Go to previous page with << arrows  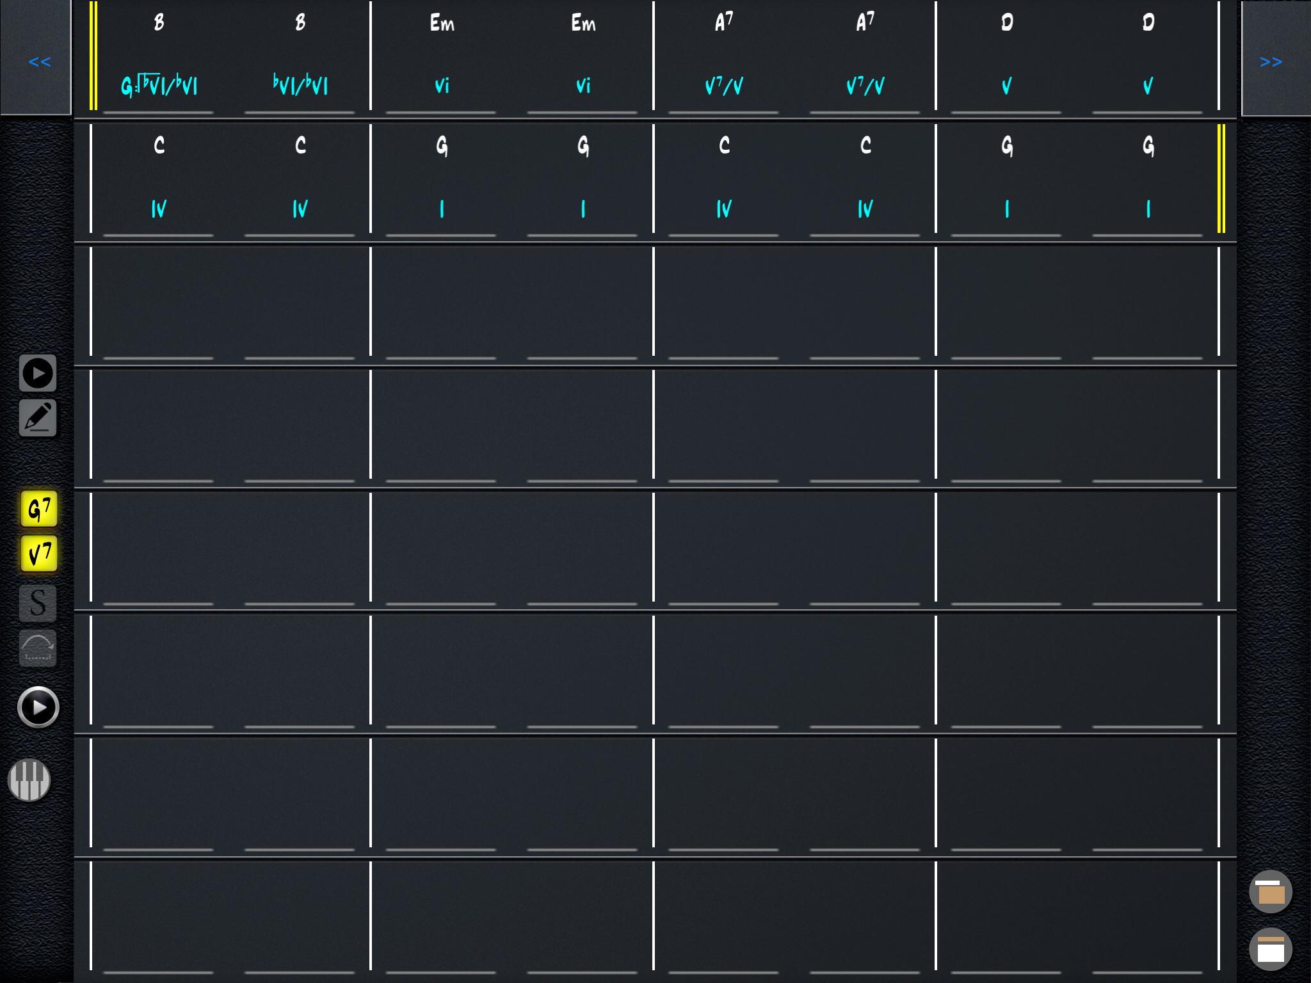click(38, 61)
